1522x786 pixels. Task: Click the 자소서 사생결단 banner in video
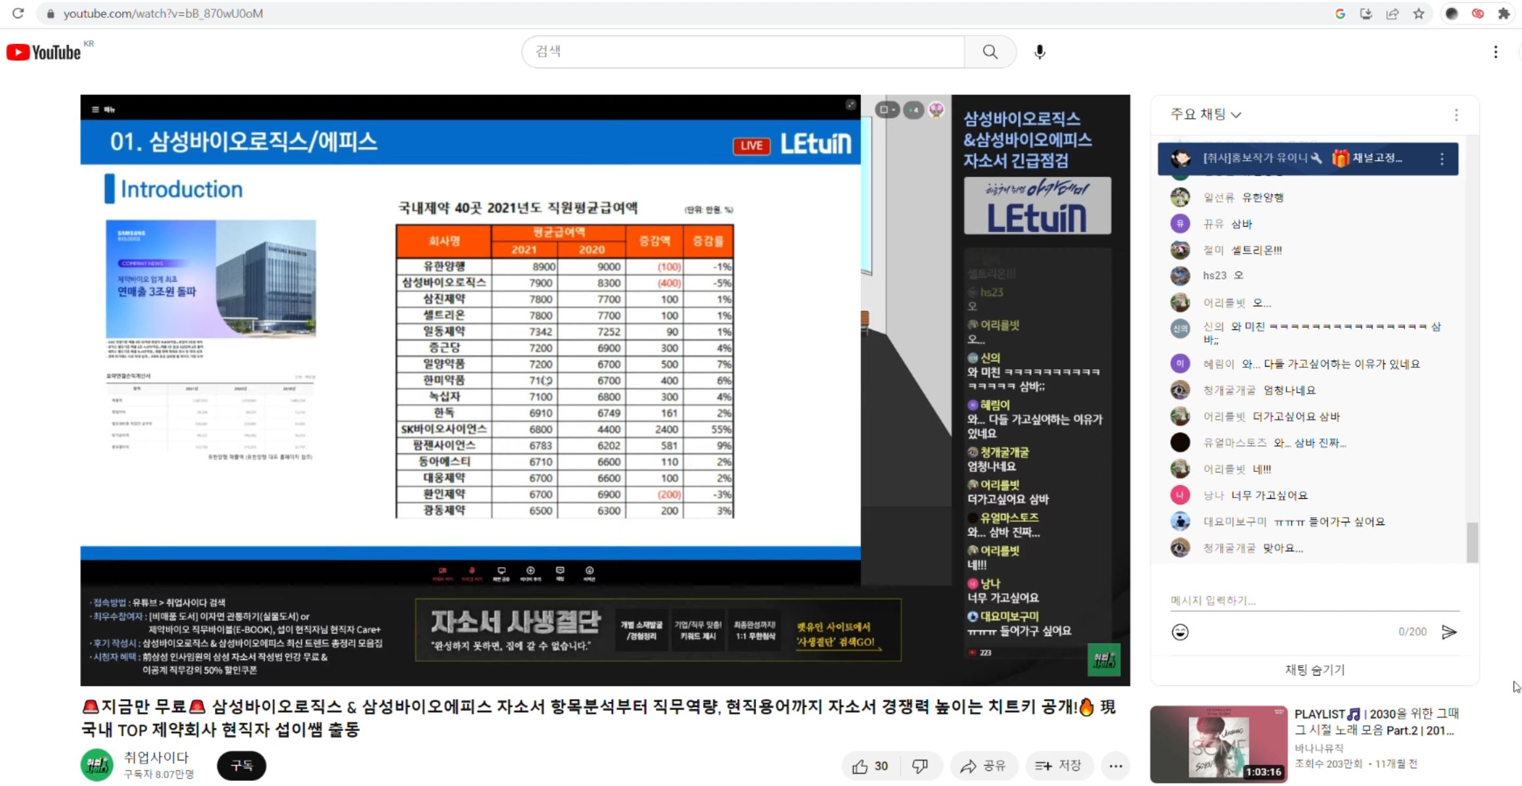pos(658,630)
